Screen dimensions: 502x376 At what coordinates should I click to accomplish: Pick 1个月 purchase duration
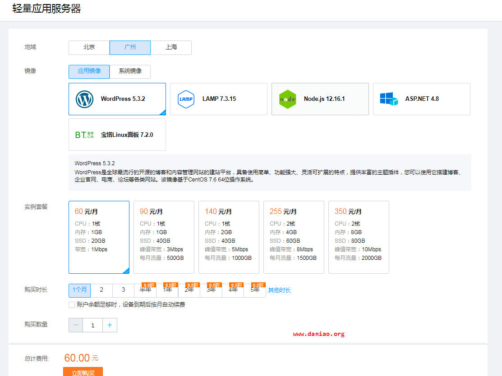80,290
